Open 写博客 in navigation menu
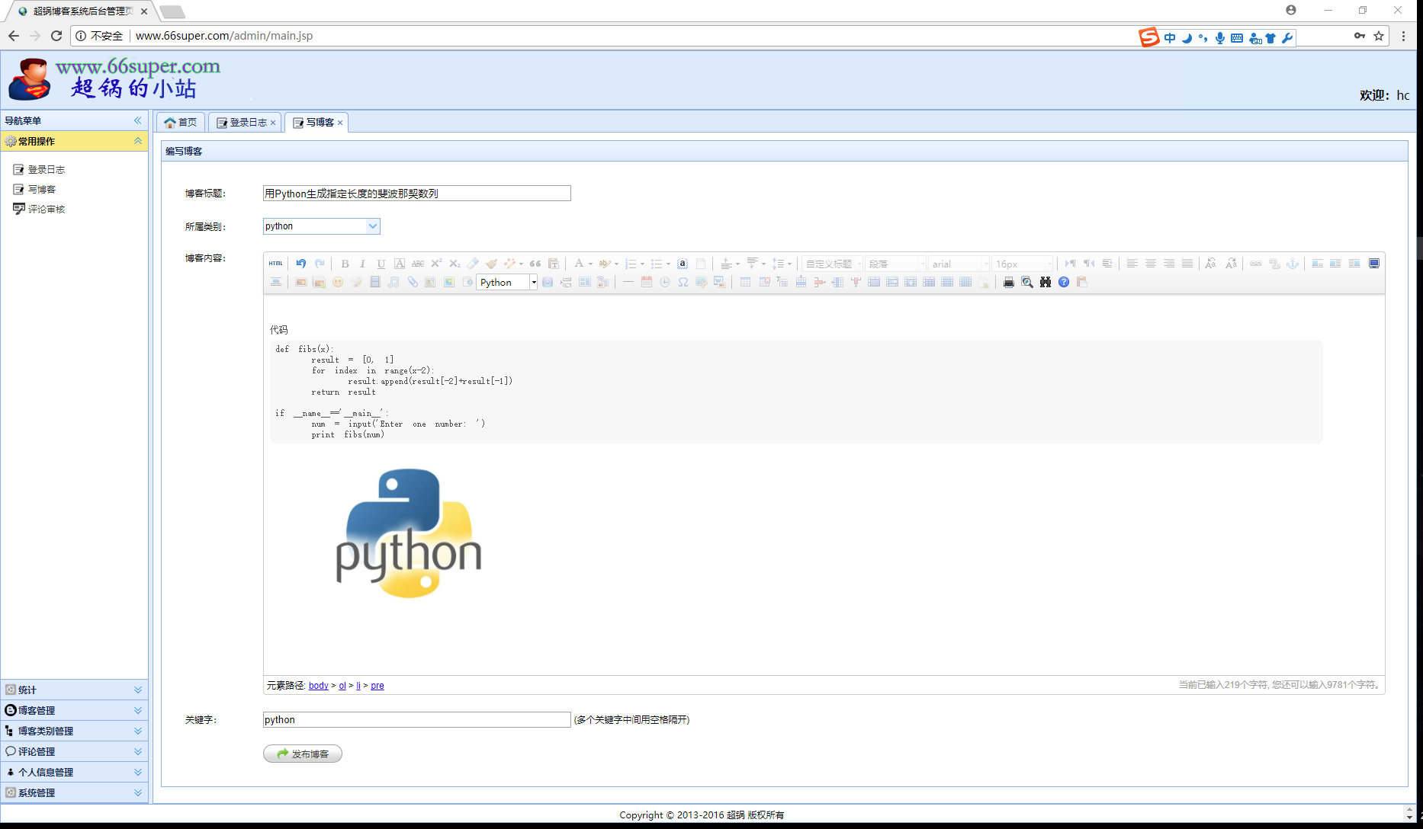The width and height of the screenshot is (1423, 829). pyautogui.click(x=41, y=189)
